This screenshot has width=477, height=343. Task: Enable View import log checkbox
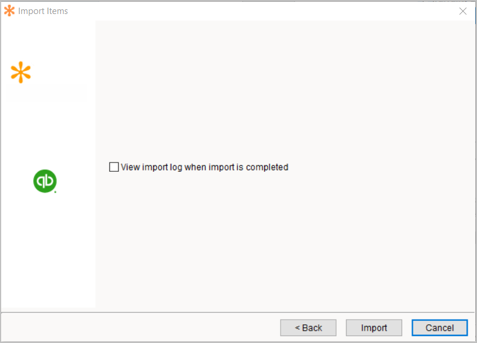click(114, 167)
